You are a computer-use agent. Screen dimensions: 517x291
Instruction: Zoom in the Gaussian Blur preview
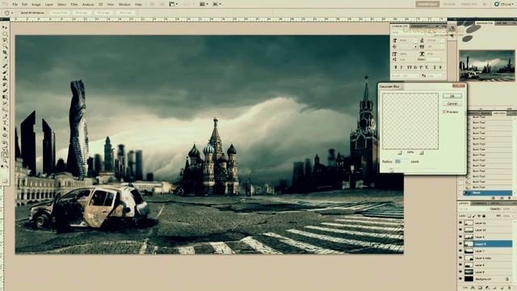(422, 153)
